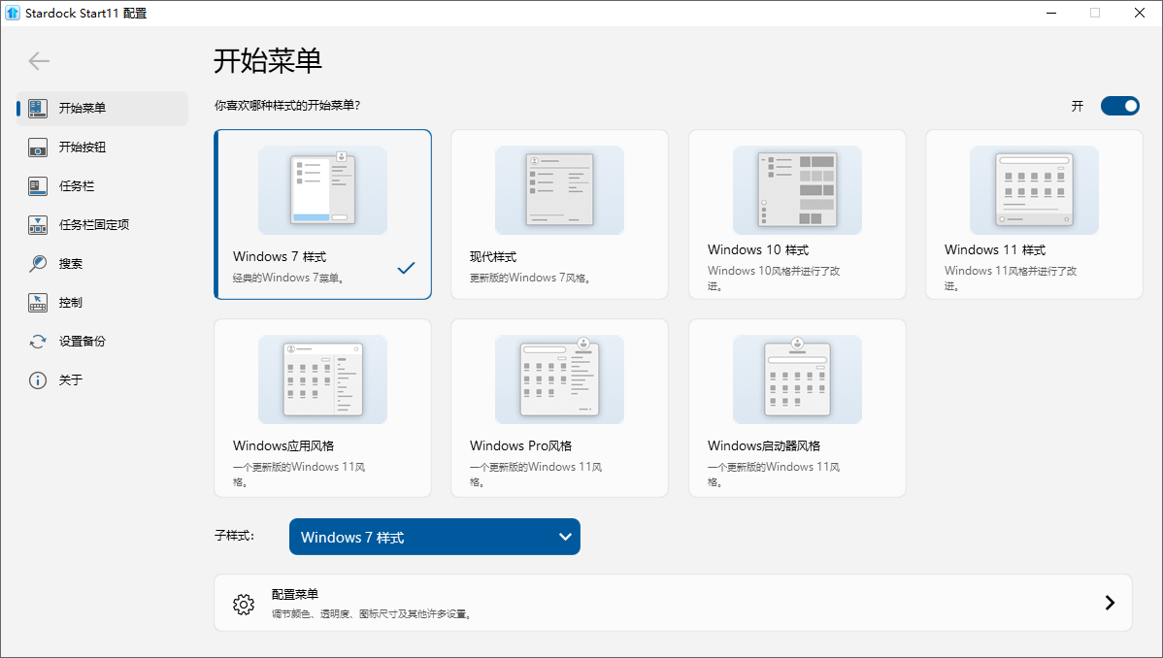Viewport: 1163px width, 658px height.
Task: Click the 任务栏固定项 sidebar icon
Action: click(x=37, y=224)
